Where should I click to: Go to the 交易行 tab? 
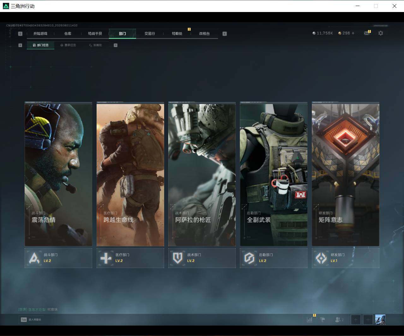150,34
